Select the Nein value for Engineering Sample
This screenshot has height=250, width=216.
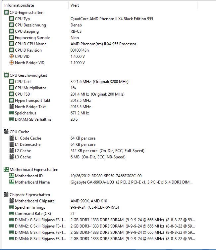click(x=75, y=38)
